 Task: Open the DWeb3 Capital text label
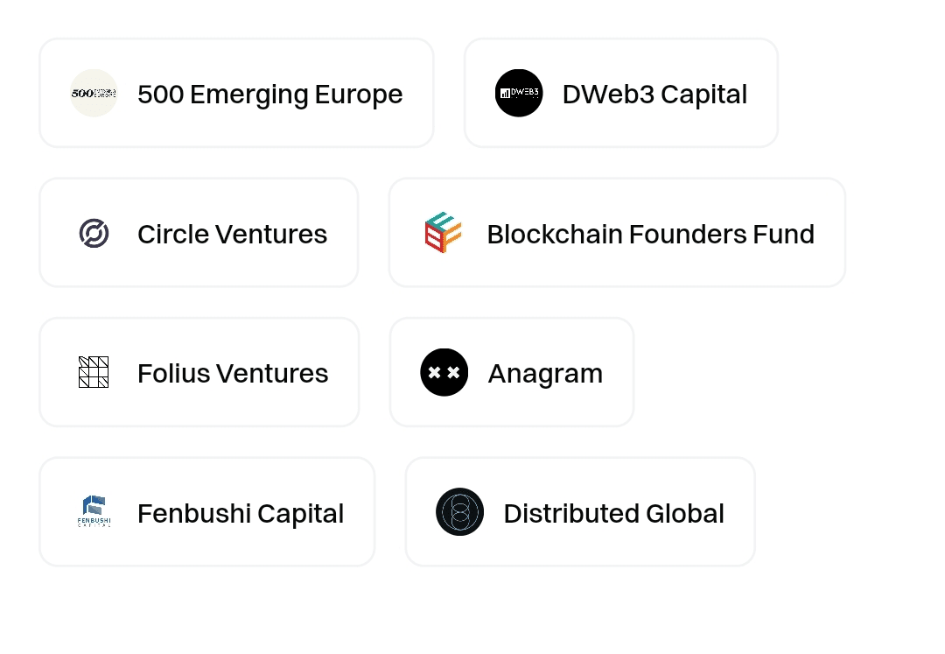(655, 95)
